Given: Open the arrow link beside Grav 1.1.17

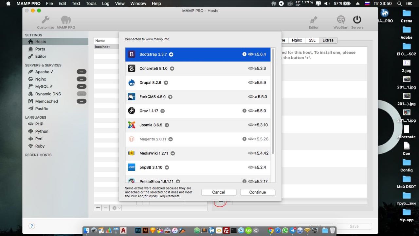Looking at the screenshot, I should click(x=163, y=111).
